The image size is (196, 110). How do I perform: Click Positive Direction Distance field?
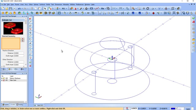click(19, 53)
